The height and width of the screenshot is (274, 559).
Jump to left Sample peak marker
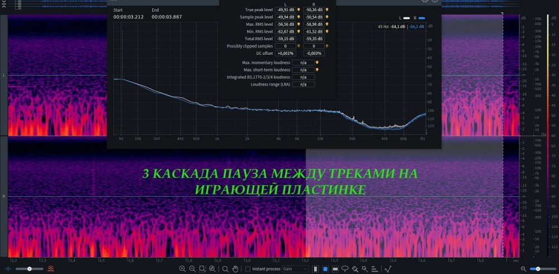point(299,17)
